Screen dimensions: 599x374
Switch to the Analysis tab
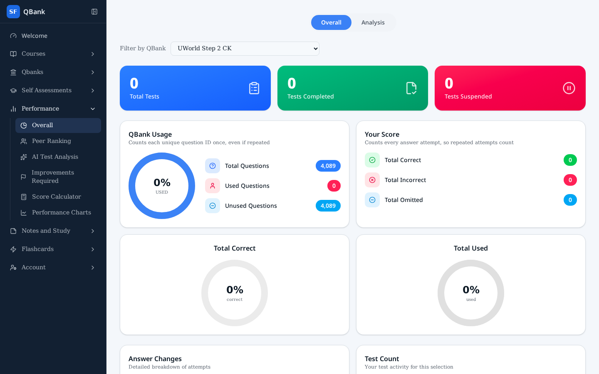coord(373,22)
